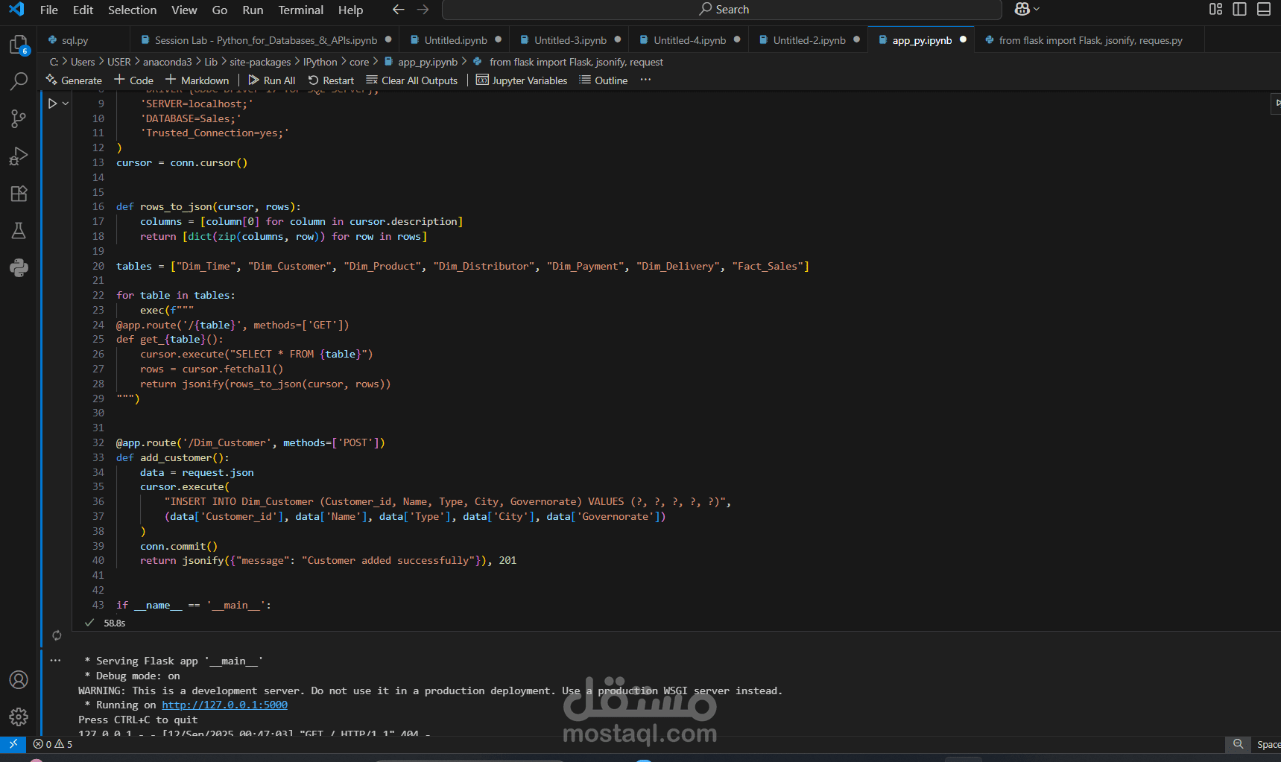Switch to the reques.py tab
Image resolution: width=1281 pixels, height=762 pixels.
pos(1090,40)
